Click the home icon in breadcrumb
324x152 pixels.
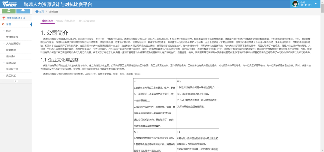(37, 12)
